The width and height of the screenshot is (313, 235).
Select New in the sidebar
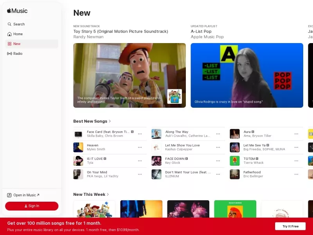[x=32, y=44]
